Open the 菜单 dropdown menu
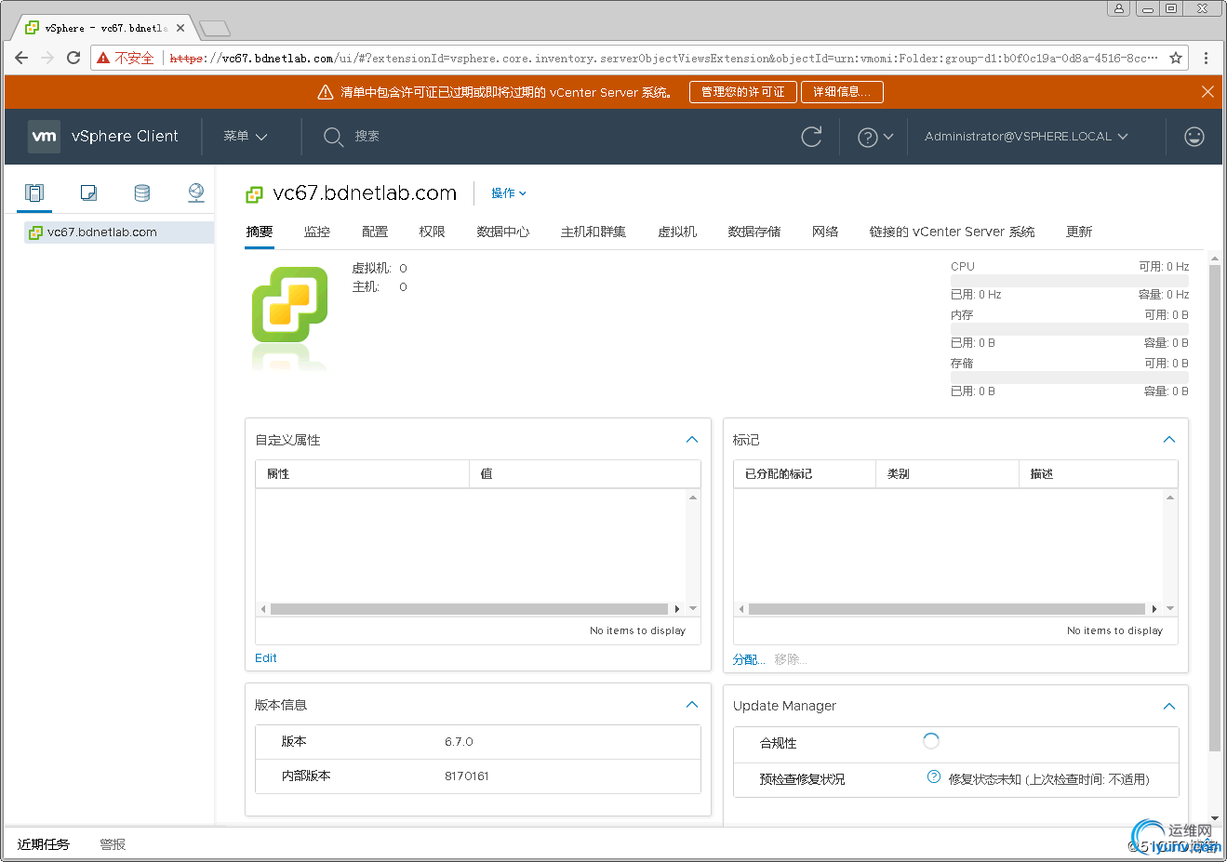Screen dimensions: 1227x862 tap(246, 136)
